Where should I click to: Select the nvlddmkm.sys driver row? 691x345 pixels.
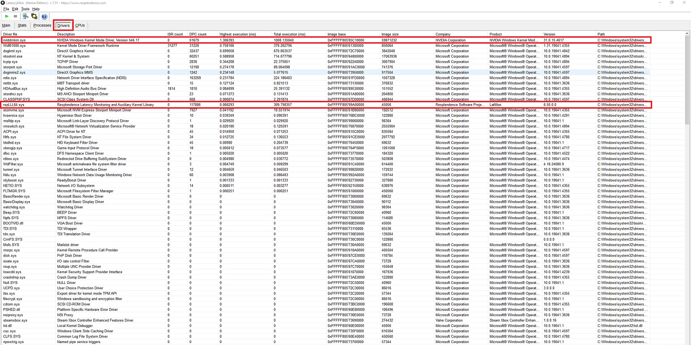[14, 40]
